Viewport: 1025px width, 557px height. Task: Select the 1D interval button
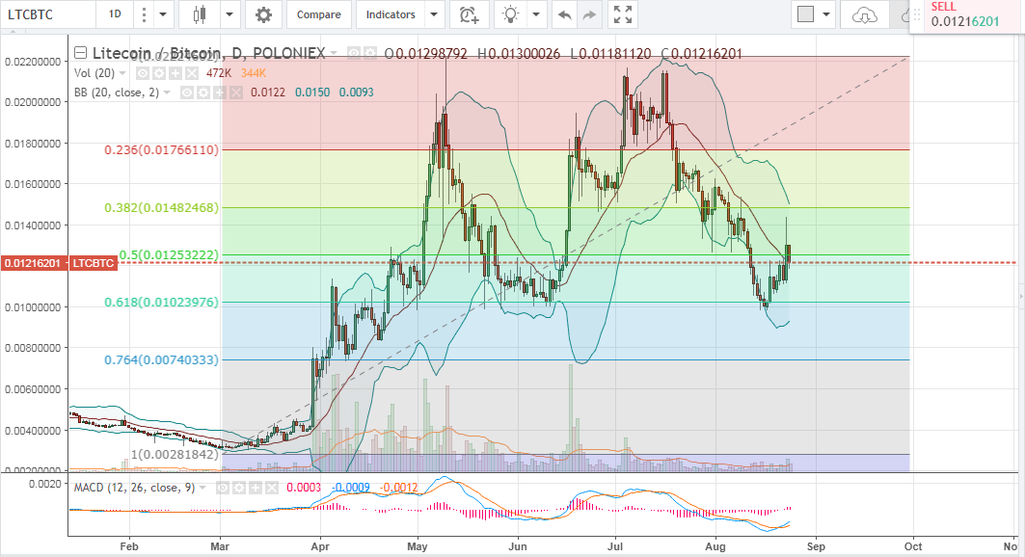tap(115, 14)
